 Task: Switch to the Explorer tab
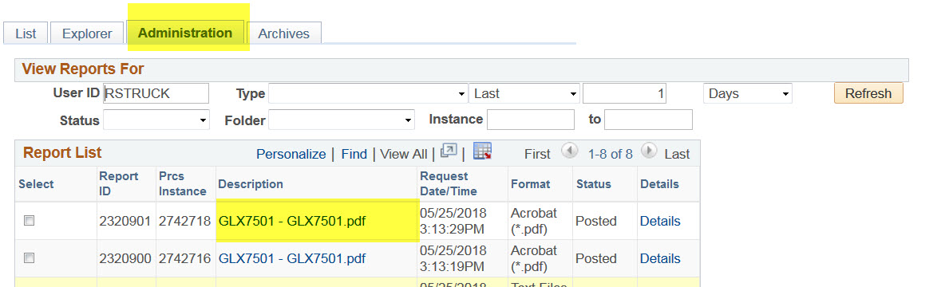pos(87,33)
